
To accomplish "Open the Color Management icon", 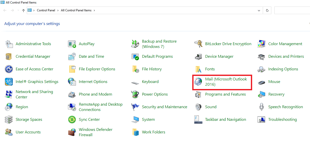I will pyautogui.click(x=261, y=44).
